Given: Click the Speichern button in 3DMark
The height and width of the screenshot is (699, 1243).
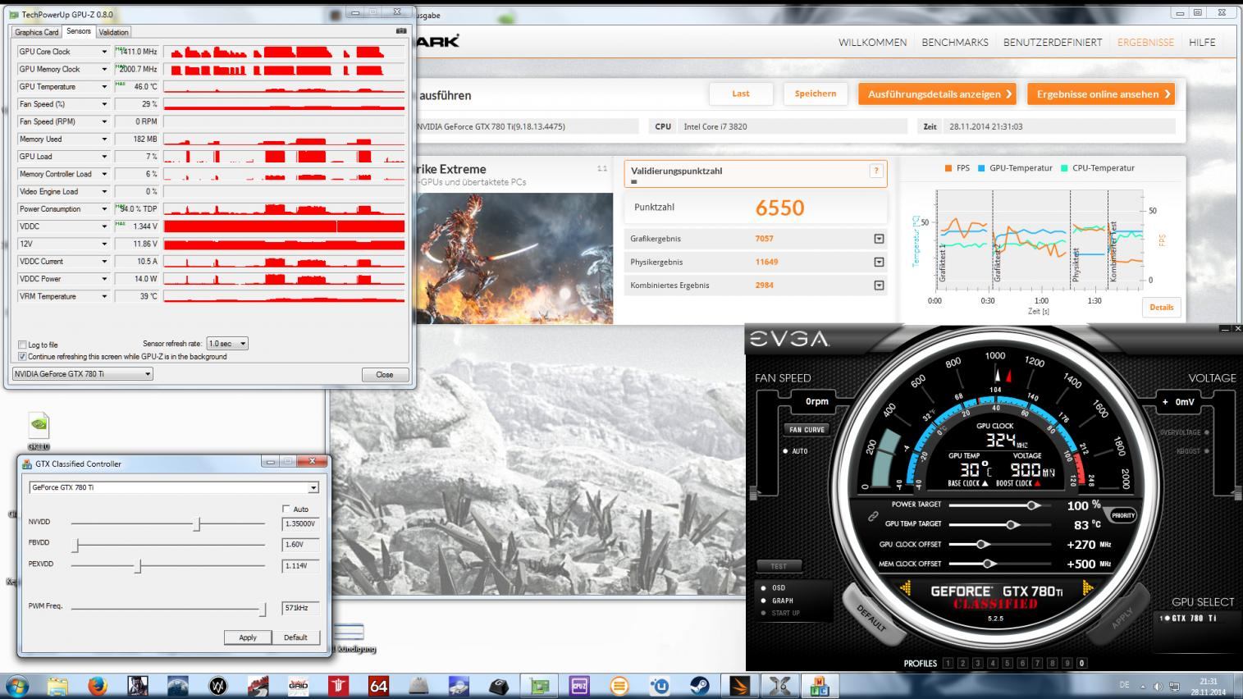Looking at the screenshot, I should coord(816,94).
